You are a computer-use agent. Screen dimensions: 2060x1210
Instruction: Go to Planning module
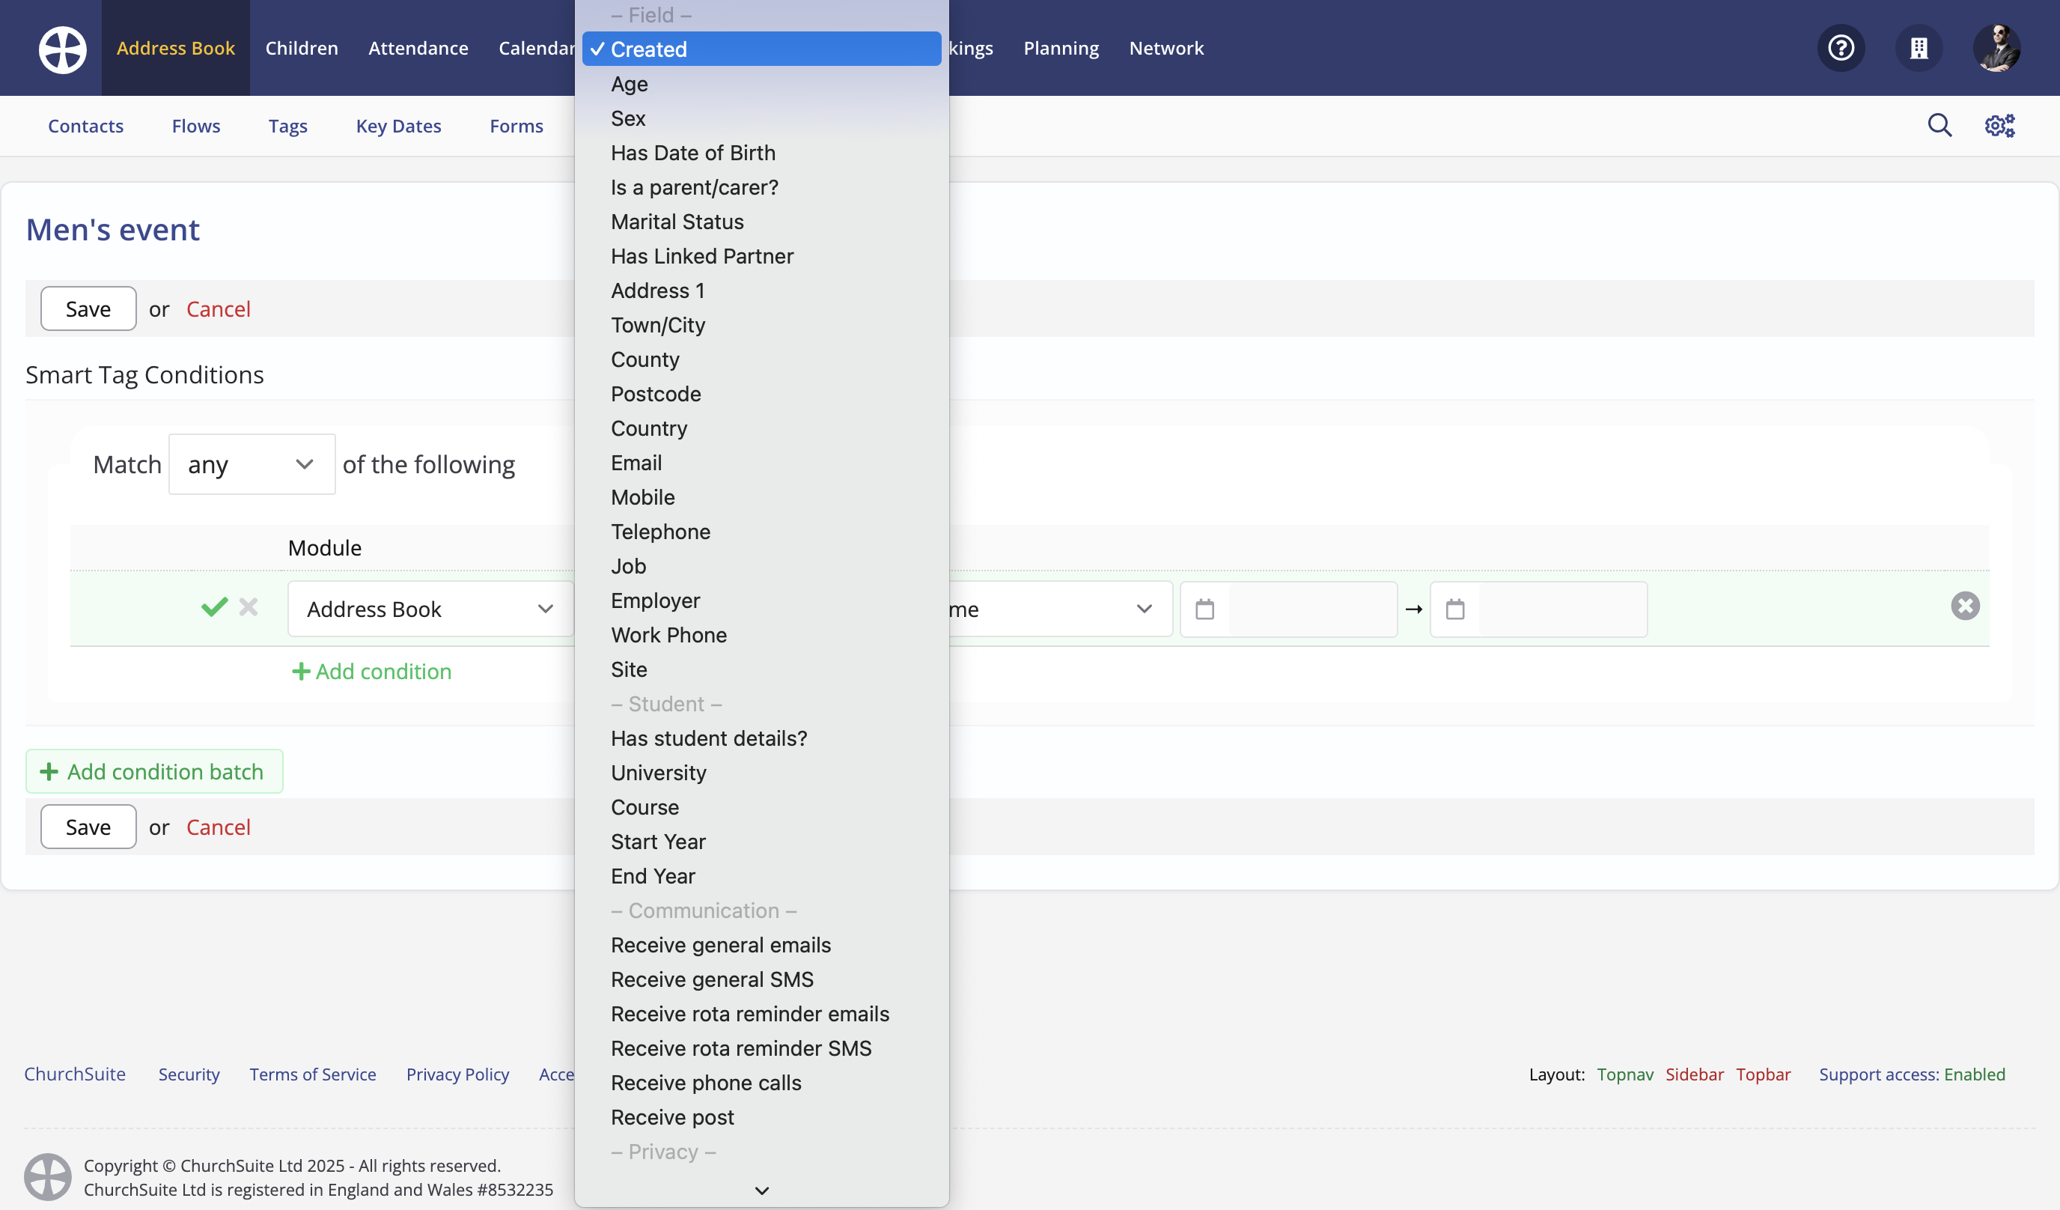[1061, 48]
